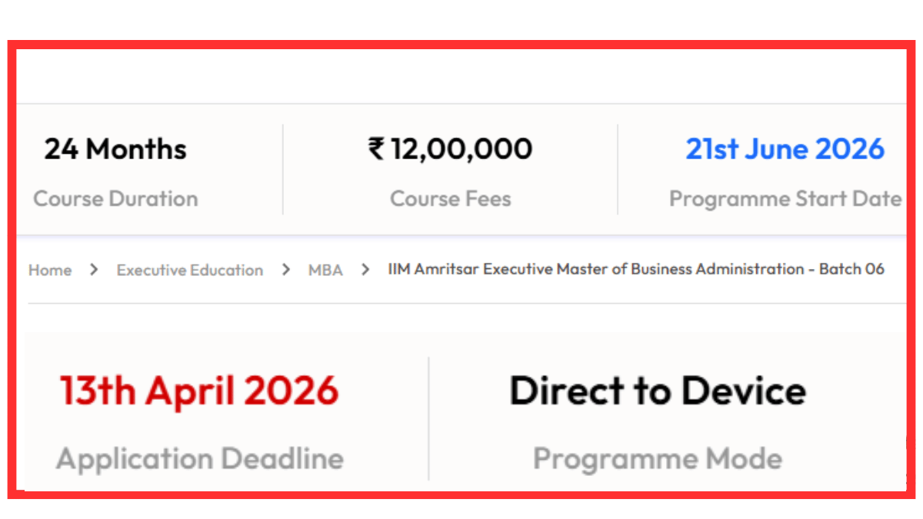Viewport: 923px width, 519px height.
Task: Expand the chevron after Executive Education
Action: click(x=285, y=270)
